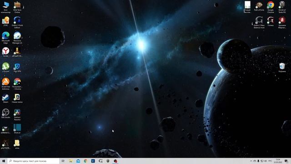The image size is (291, 164).
Task: Select the OBS Studio desktop icon
Action: (6, 113)
